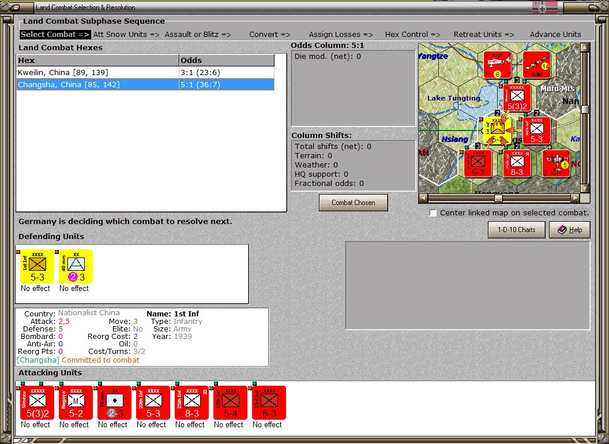Viewport: 609px width, 444px height.
Task: Click the Assault or Blitz subphase
Action: click(198, 34)
